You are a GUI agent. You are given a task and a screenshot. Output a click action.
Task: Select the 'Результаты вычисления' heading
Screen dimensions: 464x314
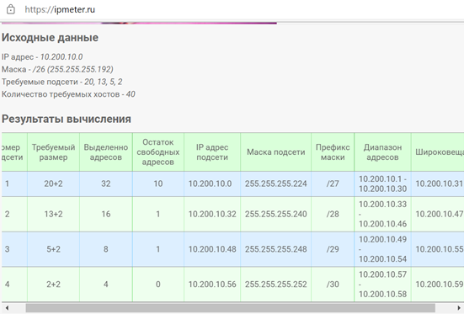click(67, 119)
